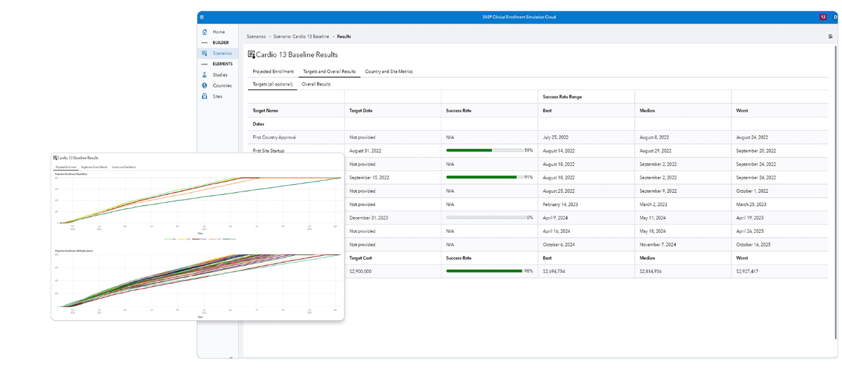The height and width of the screenshot is (369, 842).
Task: Click the Projected Enrollment (Quantiles) chart
Action: [197, 201]
